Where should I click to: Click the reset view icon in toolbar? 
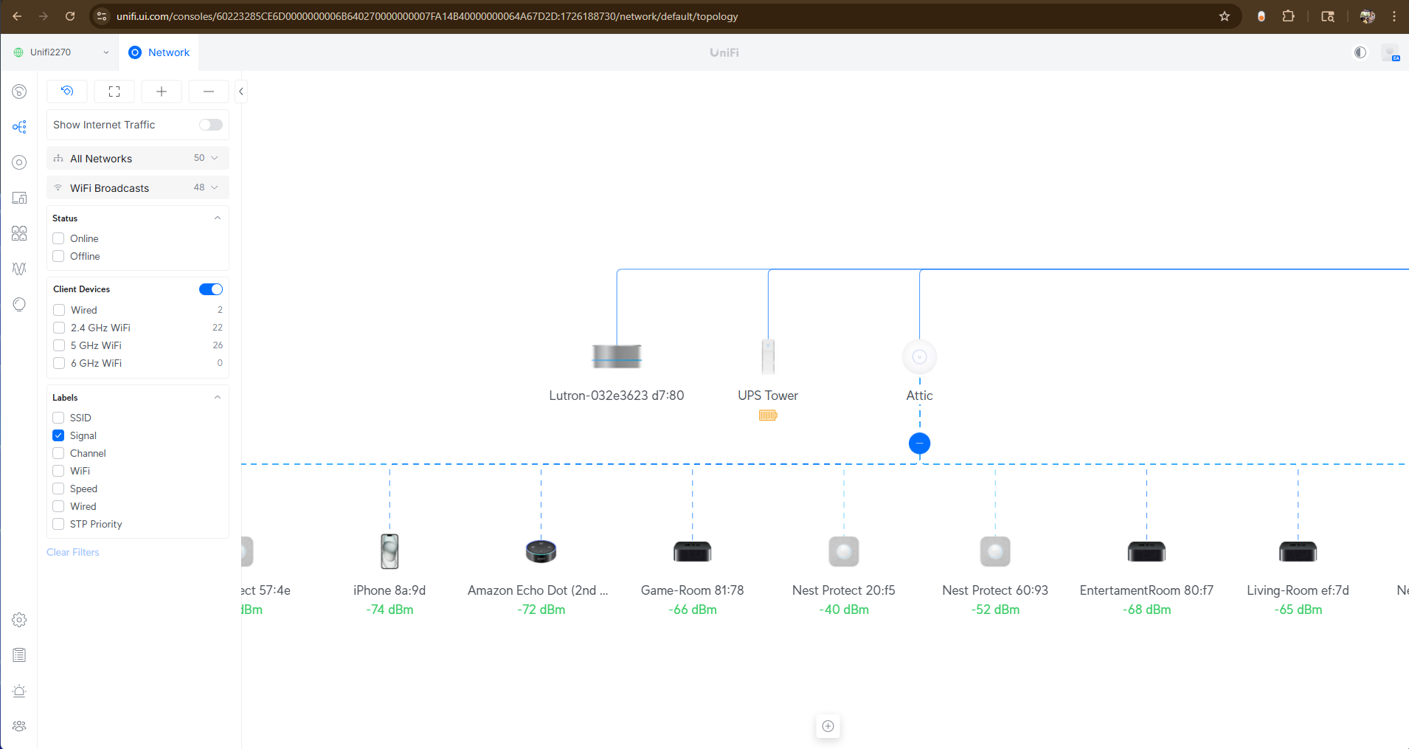[67, 92]
